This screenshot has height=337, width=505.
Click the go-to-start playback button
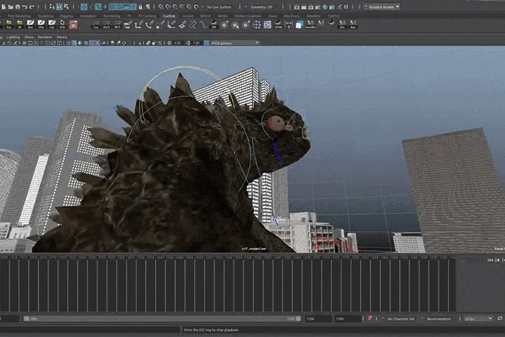(490, 260)
